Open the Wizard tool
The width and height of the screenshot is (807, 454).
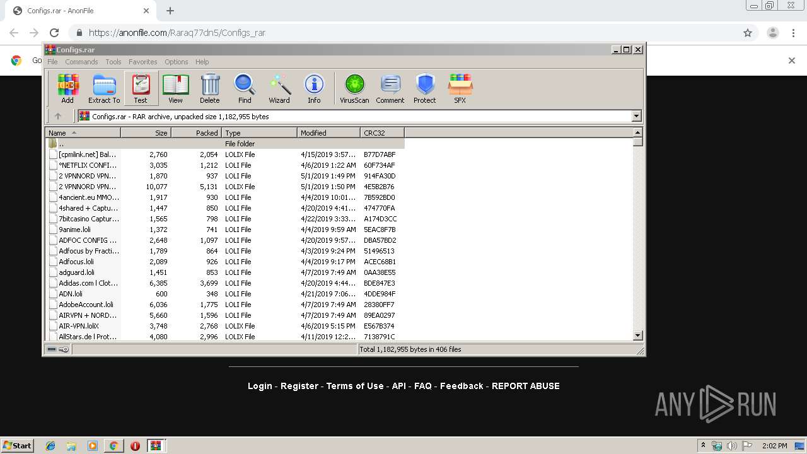pyautogui.click(x=279, y=88)
